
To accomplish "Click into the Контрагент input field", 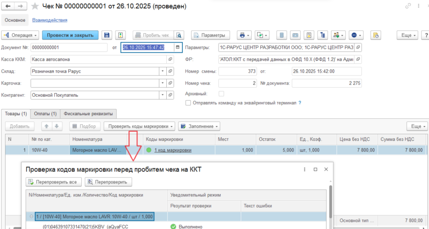I will point(95,95).
